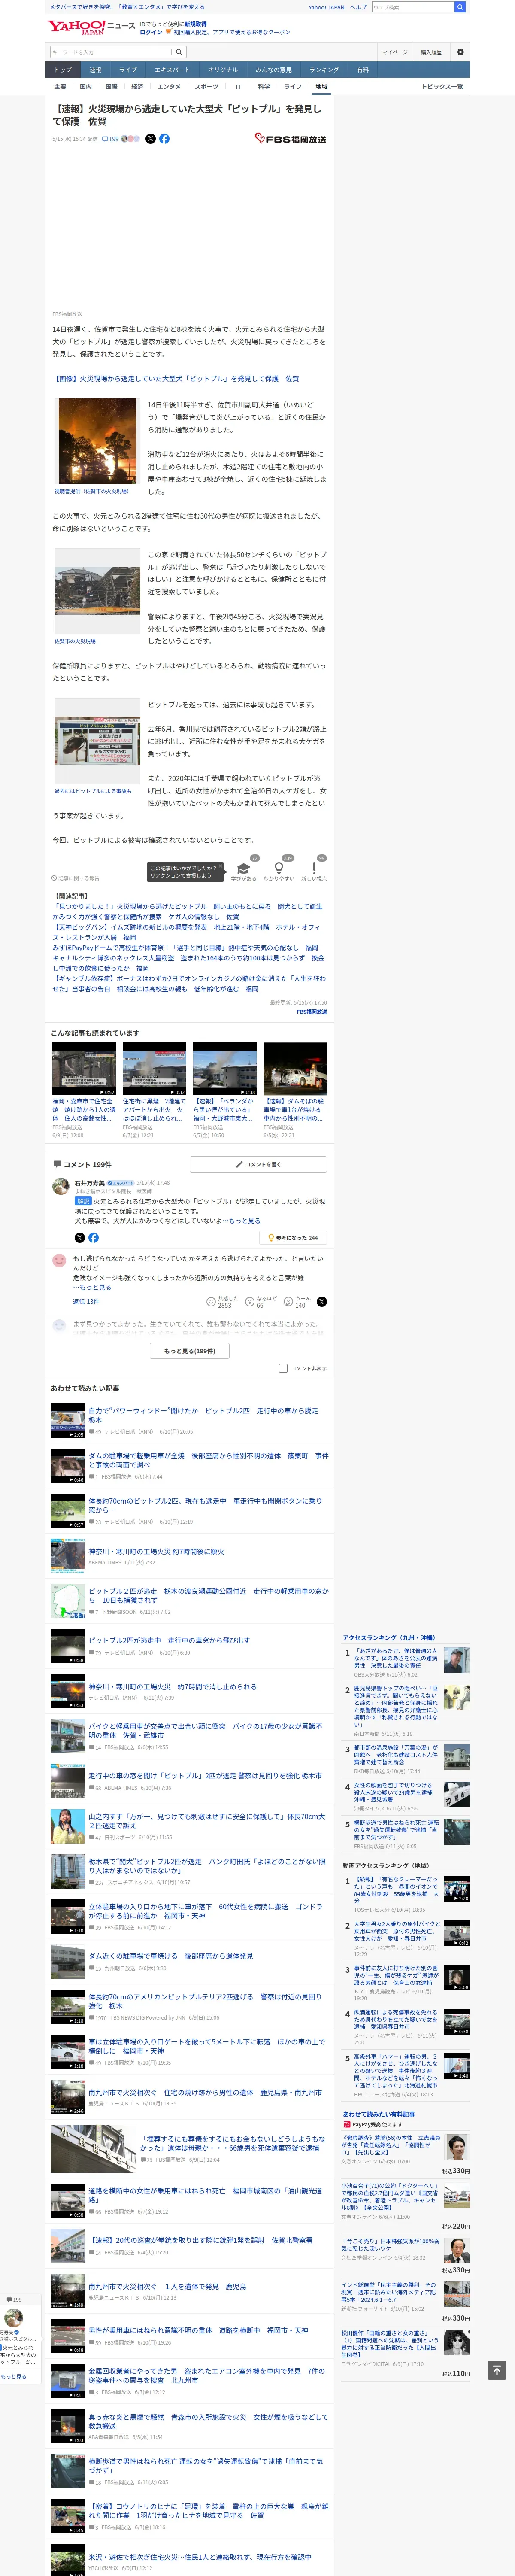Screen dimensions: 515x2576
Task: Open article 【密着】コウノトリのヒナに「足環」を装着
Action: click(208, 2511)
